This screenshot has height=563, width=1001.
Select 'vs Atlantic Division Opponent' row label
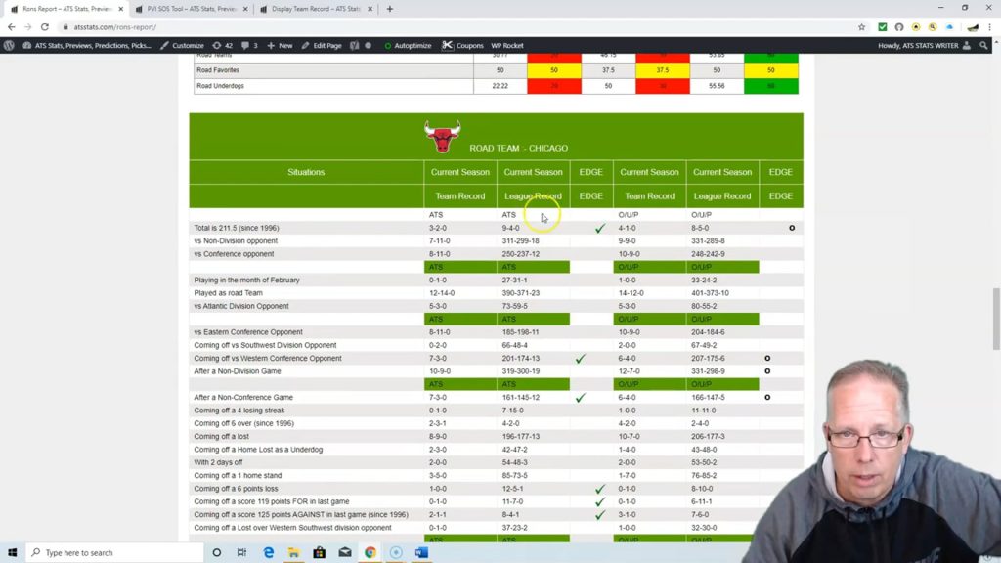click(x=241, y=306)
